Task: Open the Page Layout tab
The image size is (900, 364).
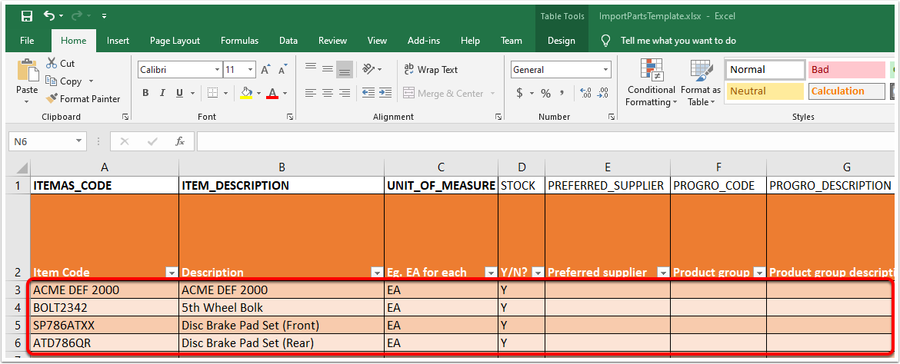Action: [x=175, y=41]
